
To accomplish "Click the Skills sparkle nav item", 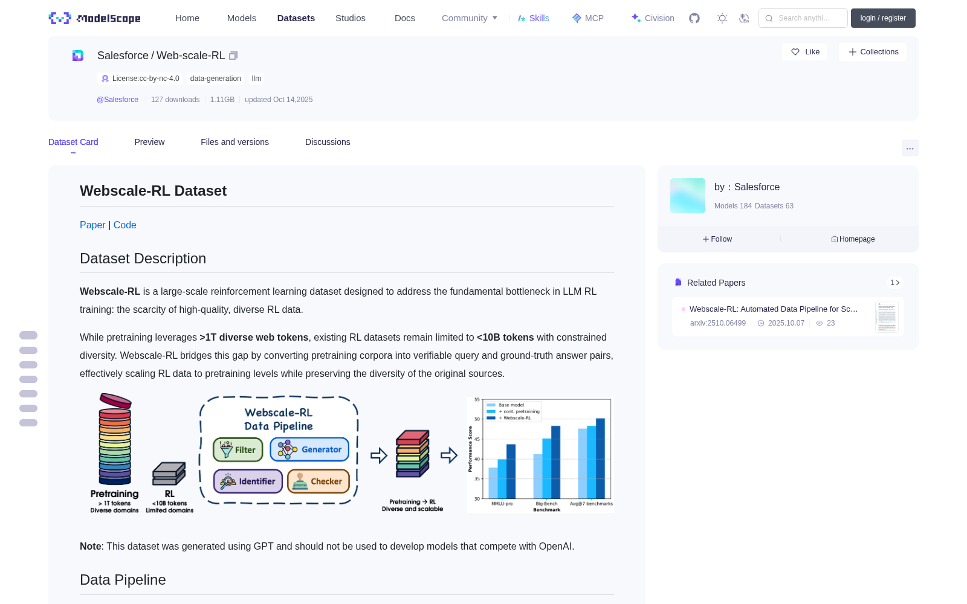I will (x=533, y=18).
